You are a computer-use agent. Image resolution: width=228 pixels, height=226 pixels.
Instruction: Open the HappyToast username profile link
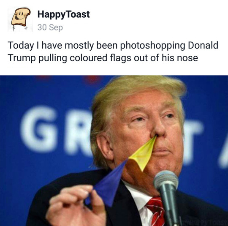point(63,15)
